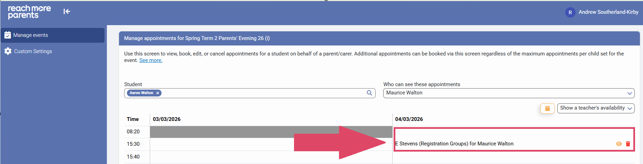View the E Stevens appointment via eye icon
The height and width of the screenshot is (164, 643).
(x=619, y=144)
